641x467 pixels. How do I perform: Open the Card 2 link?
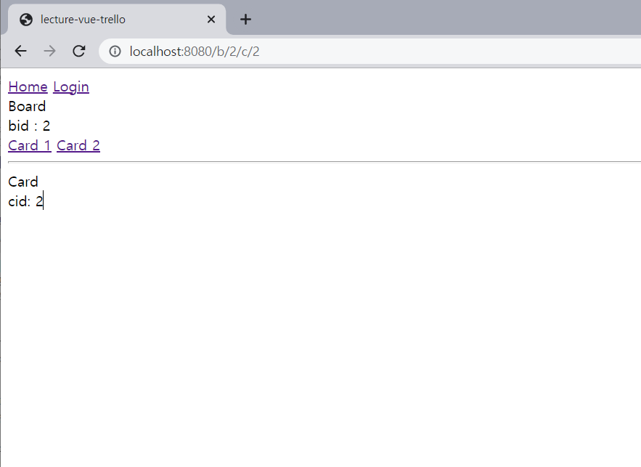pyautogui.click(x=78, y=145)
